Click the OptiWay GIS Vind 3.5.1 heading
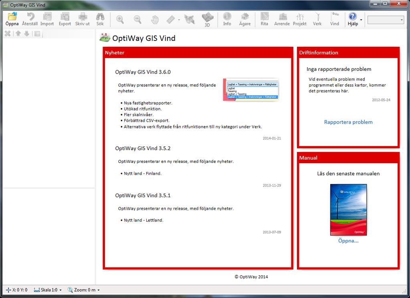 143,195
